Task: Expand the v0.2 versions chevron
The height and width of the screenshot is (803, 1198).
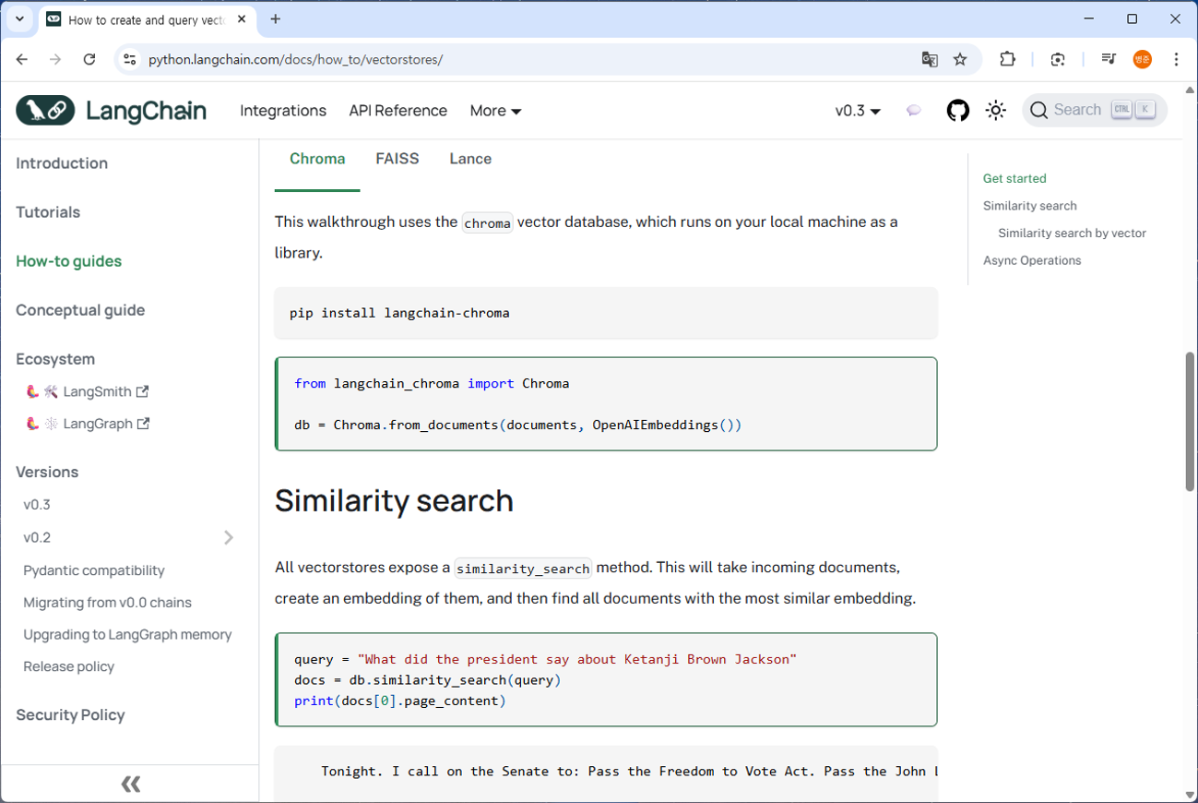Action: (x=229, y=537)
